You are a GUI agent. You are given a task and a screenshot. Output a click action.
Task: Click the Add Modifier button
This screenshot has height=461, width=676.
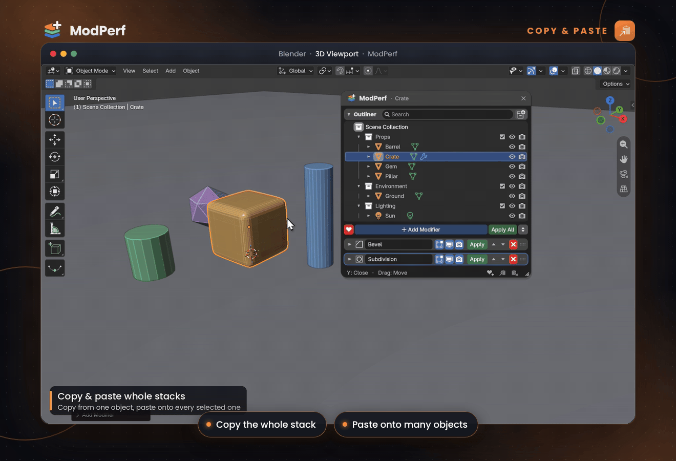coord(420,229)
